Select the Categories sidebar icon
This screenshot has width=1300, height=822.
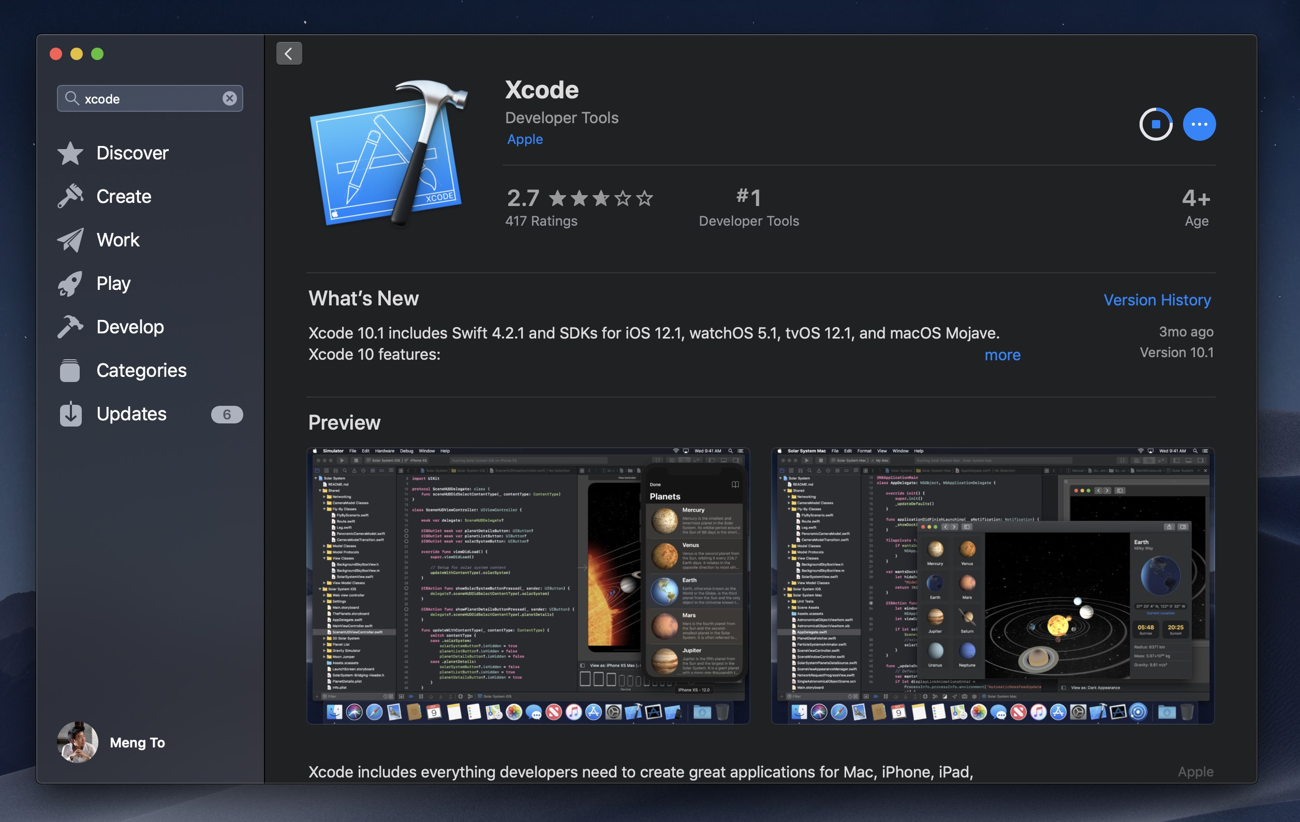[72, 370]
